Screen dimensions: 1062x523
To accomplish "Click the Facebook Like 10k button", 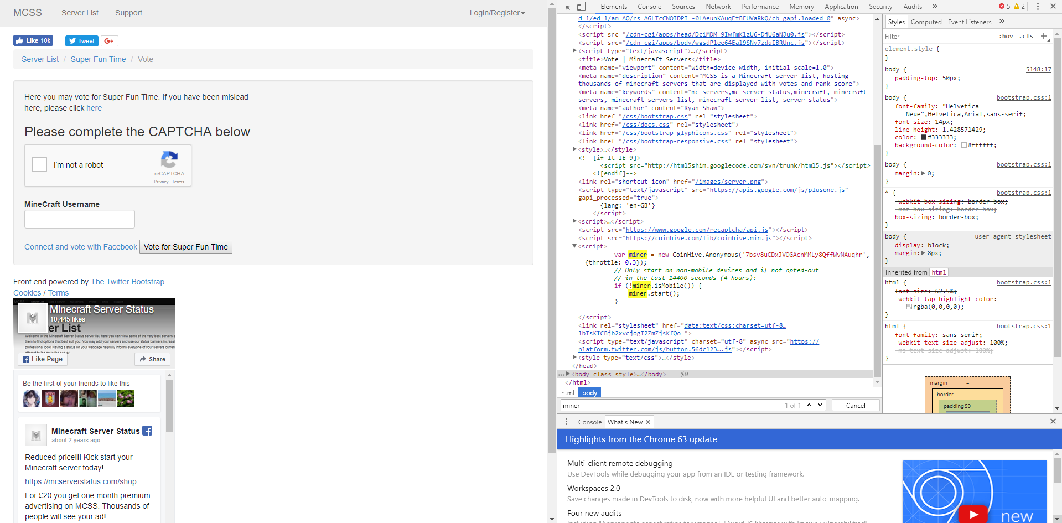I will point(33,40).
